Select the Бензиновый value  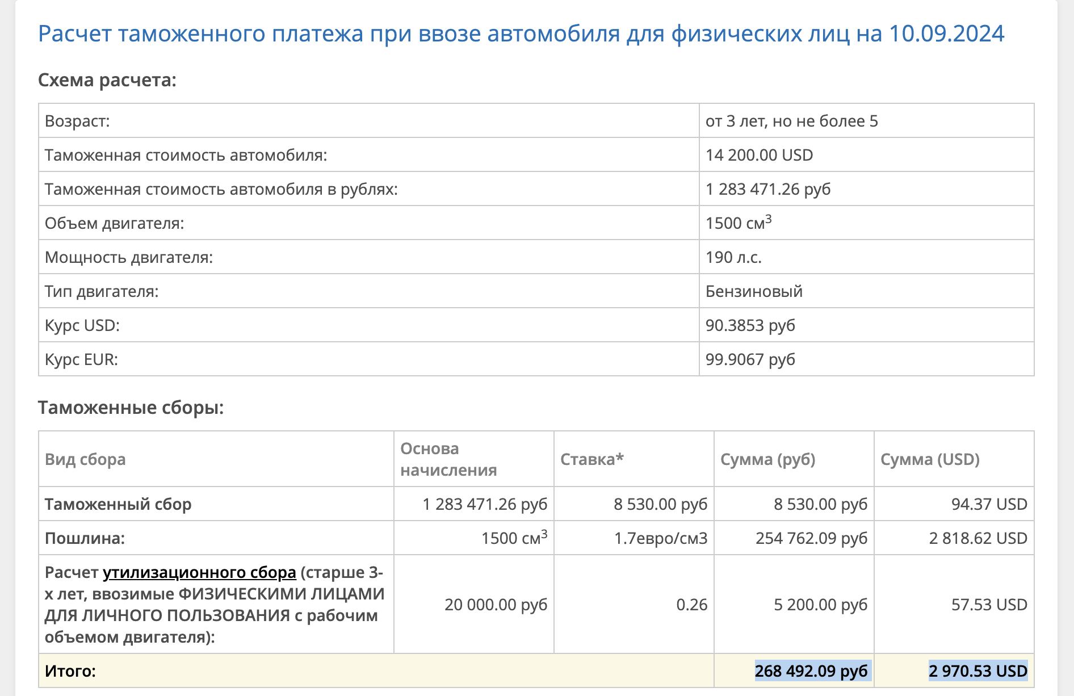click(x=754, y=291)
